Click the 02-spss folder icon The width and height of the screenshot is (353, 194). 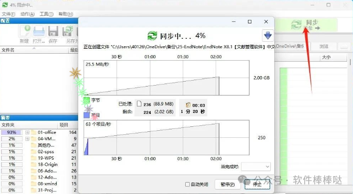click(34, 152)
